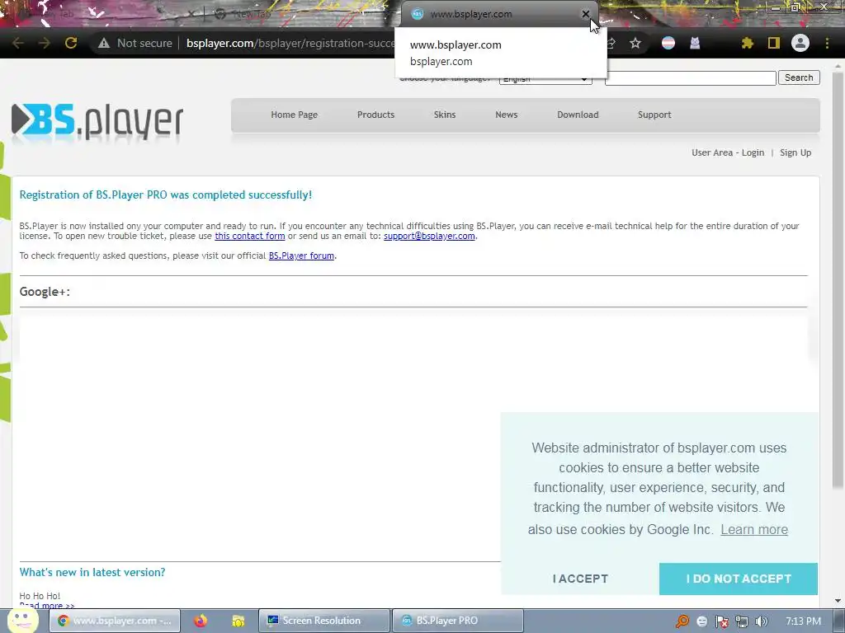Open the striped flag extension icon
This screenshot has width=845, height=633.
pyautogui.click(x=668, y=43)
